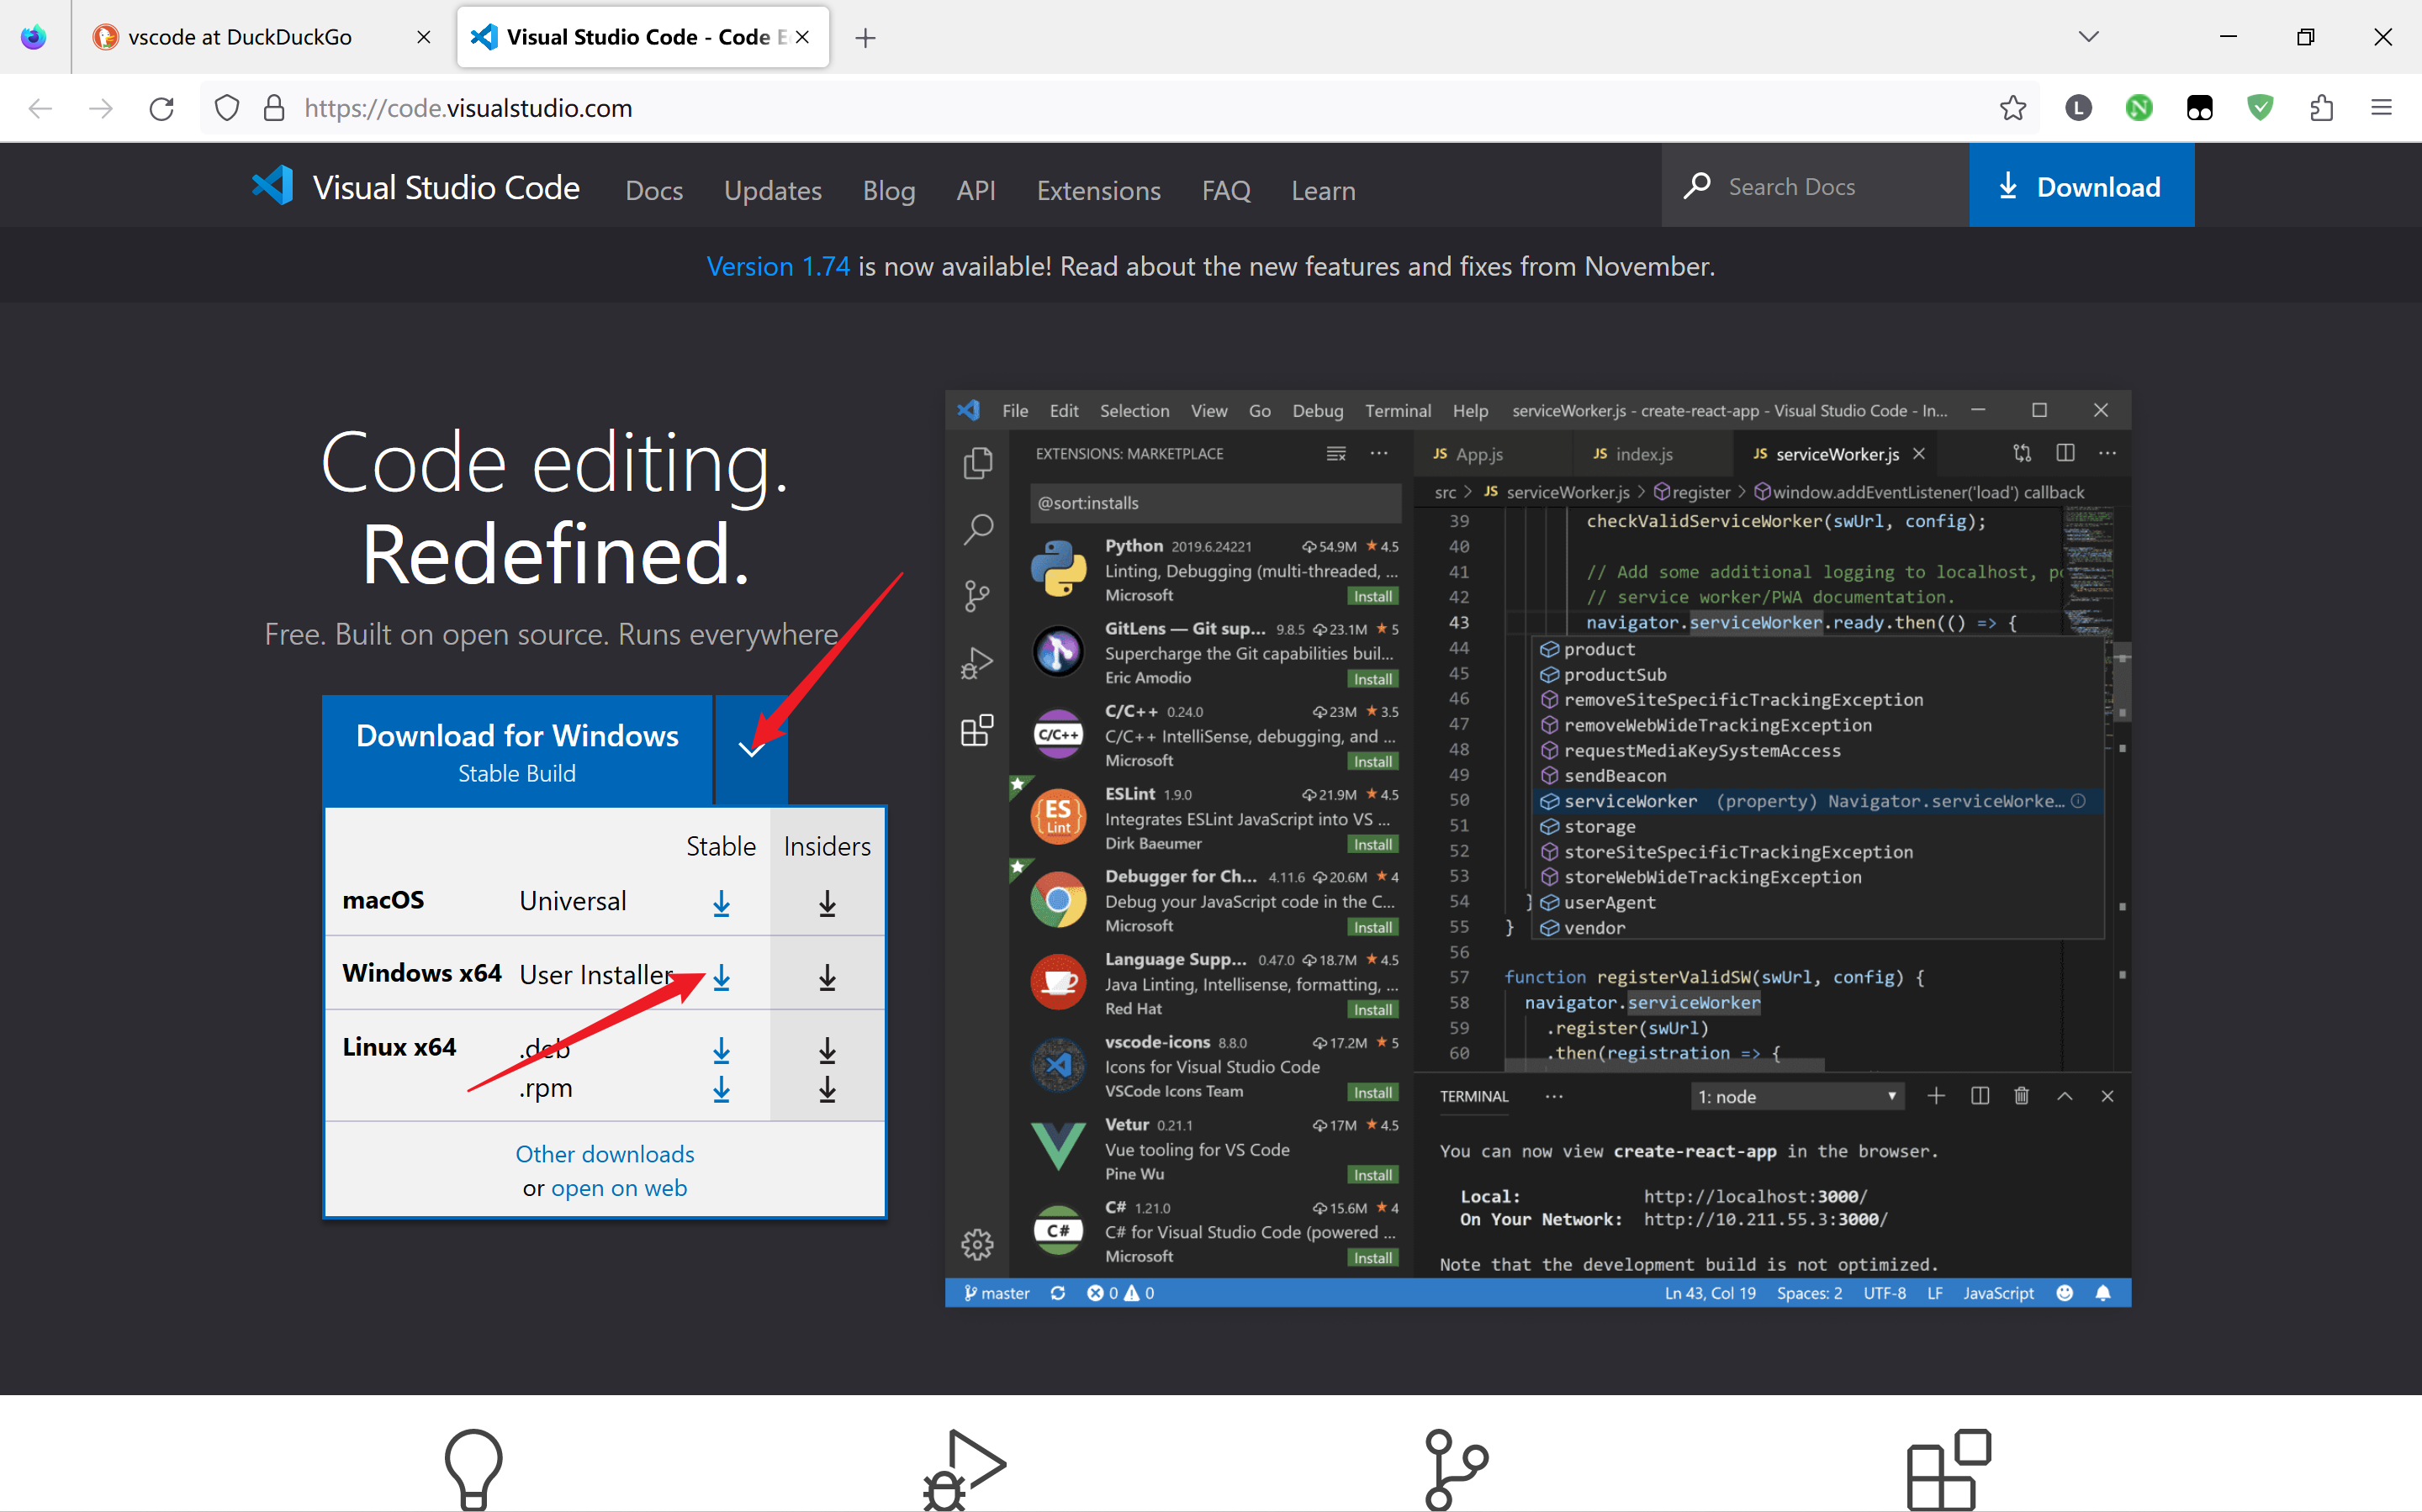Open the extensions puzzle piece menu
Screen dimensions: 2422x1512
click(x=2322, y=108)
